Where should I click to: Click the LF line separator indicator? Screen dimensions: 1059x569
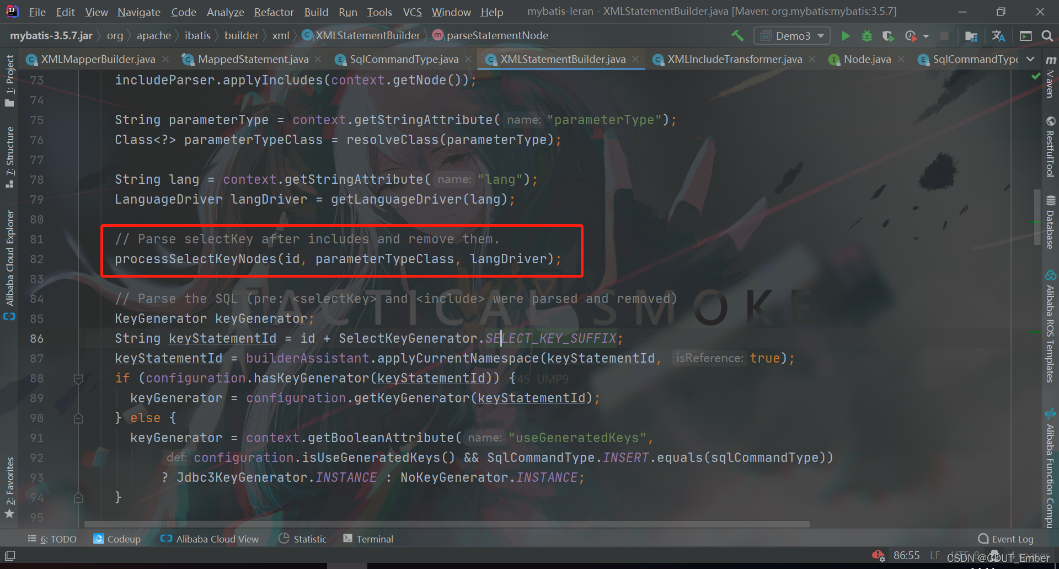click(x=935, y=555)
